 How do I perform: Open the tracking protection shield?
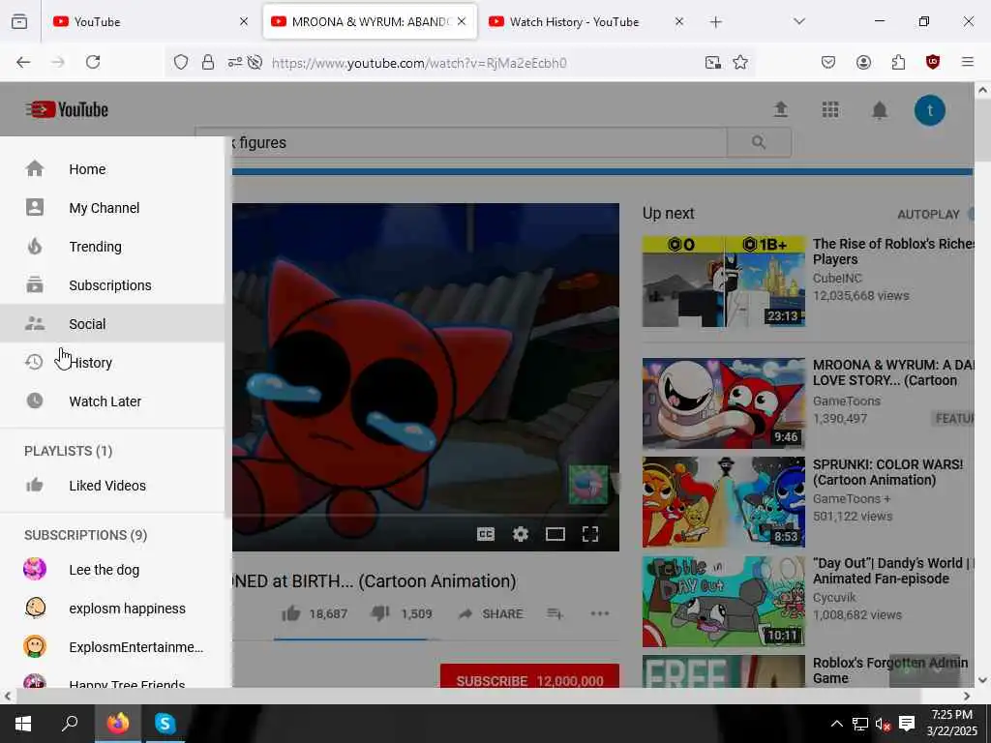point(181,62)
